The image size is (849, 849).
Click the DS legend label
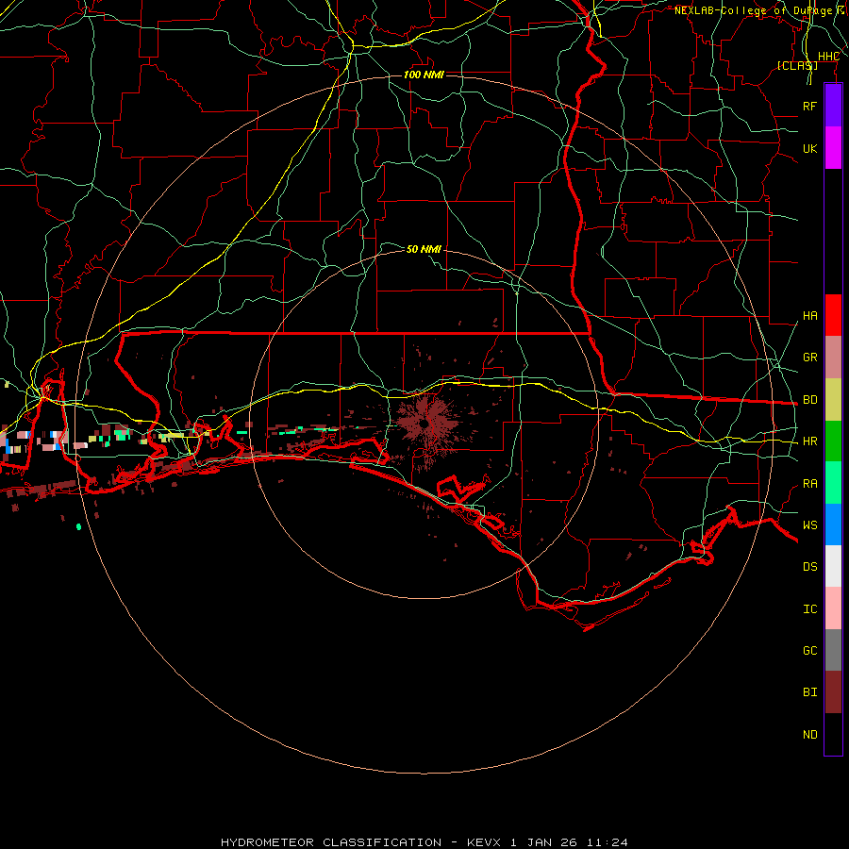click(809, 567)
